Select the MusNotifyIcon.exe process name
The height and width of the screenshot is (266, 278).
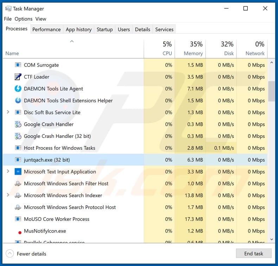point(45,231)
